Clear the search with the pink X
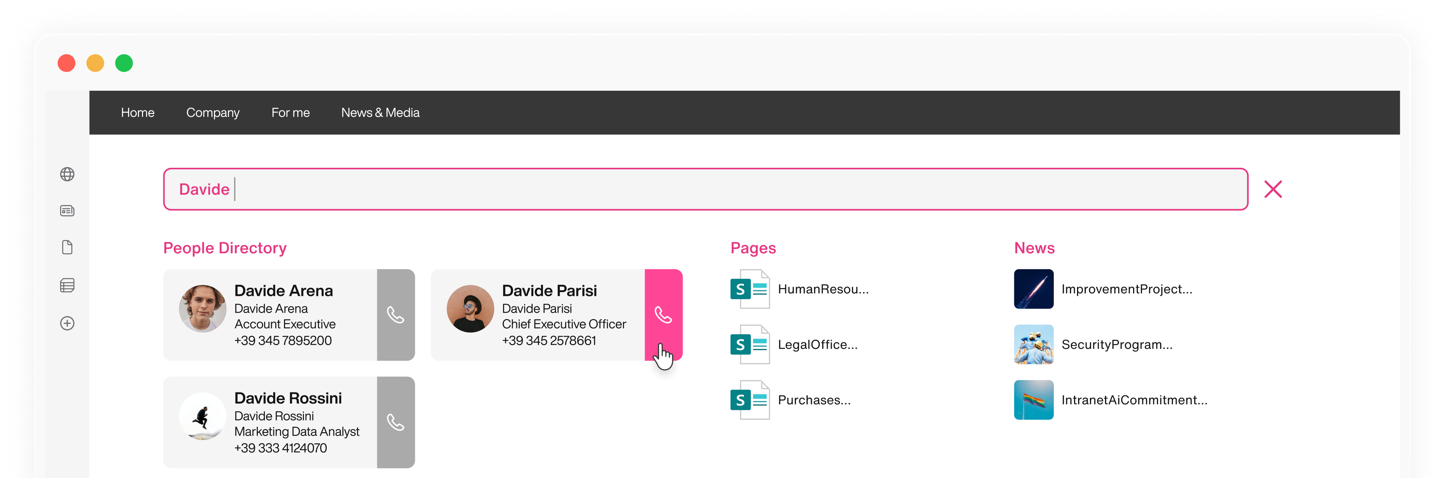 1273,190
